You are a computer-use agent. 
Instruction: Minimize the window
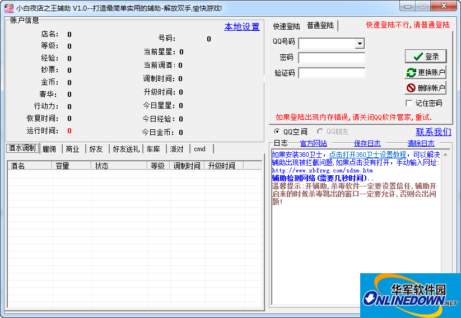[x=407, y=6]
